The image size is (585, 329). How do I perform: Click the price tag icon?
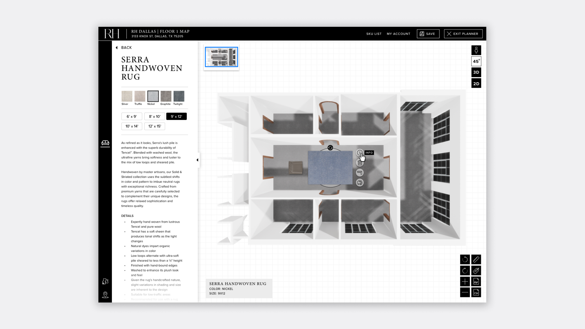click(476, 271)
